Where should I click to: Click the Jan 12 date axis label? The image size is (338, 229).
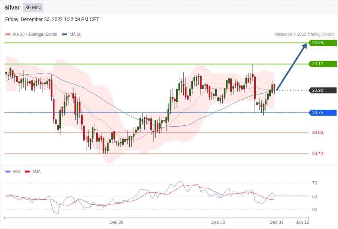[x=303, y=222]
